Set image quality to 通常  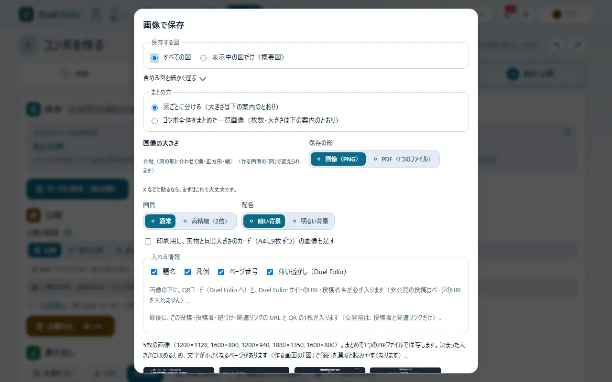coord(160,221)
